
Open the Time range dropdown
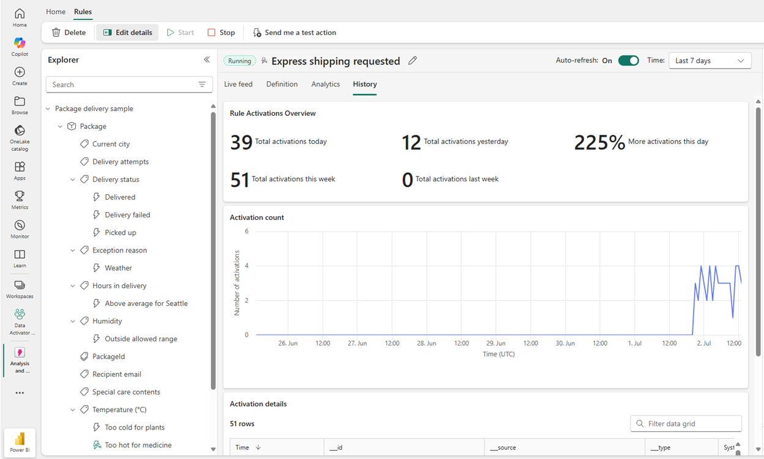710,61
